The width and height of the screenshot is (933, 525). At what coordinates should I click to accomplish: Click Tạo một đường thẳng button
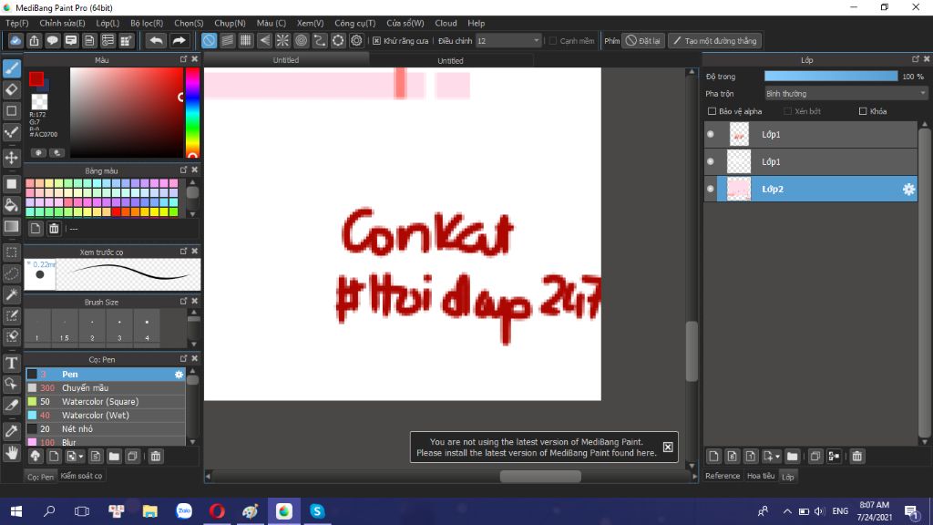point(714,41)
